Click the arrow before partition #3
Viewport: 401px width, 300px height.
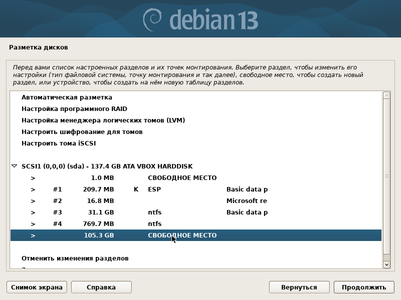point(33,212)
